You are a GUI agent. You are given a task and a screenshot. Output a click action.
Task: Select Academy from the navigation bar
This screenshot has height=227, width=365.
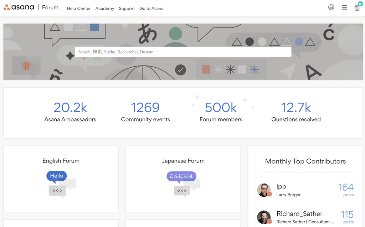pos(104,9)
